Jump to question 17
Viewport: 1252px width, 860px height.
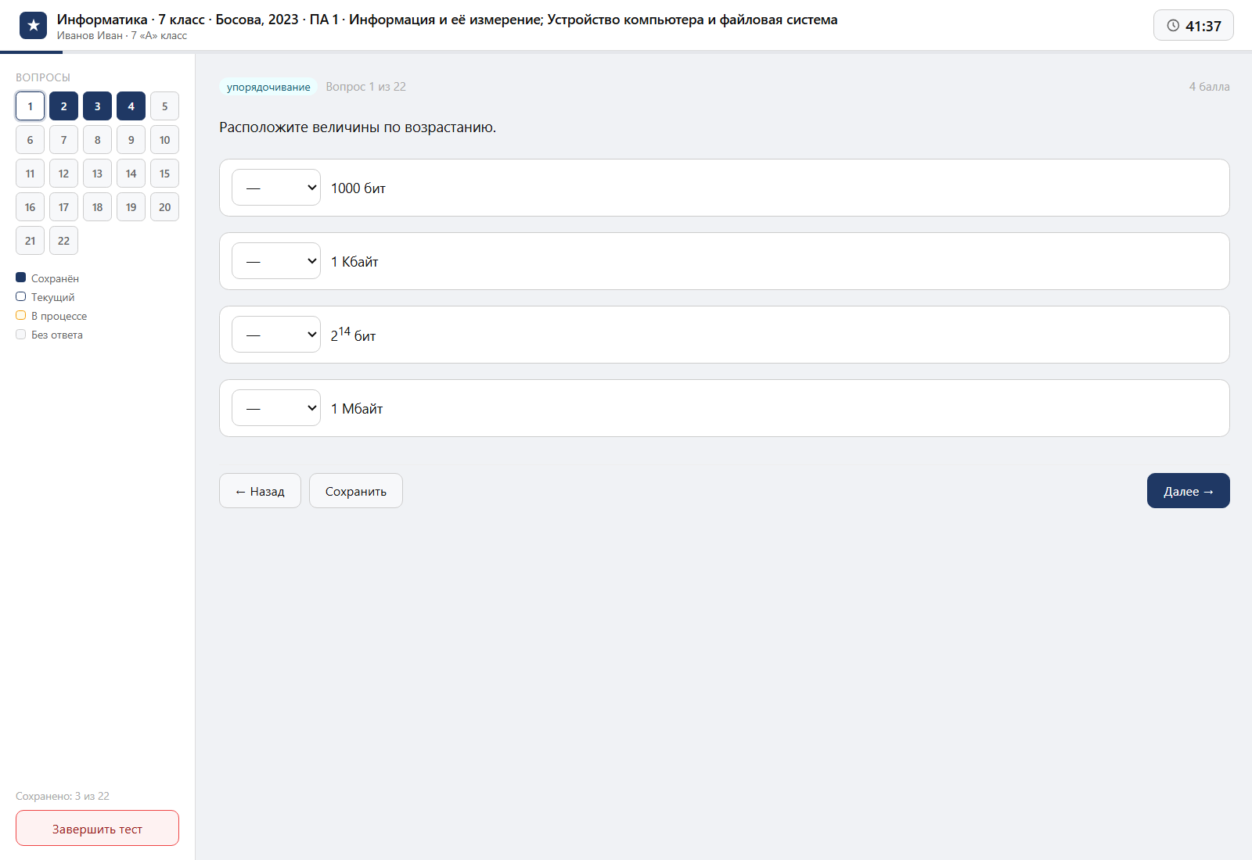pyautogui.click(x=63, y=207)
